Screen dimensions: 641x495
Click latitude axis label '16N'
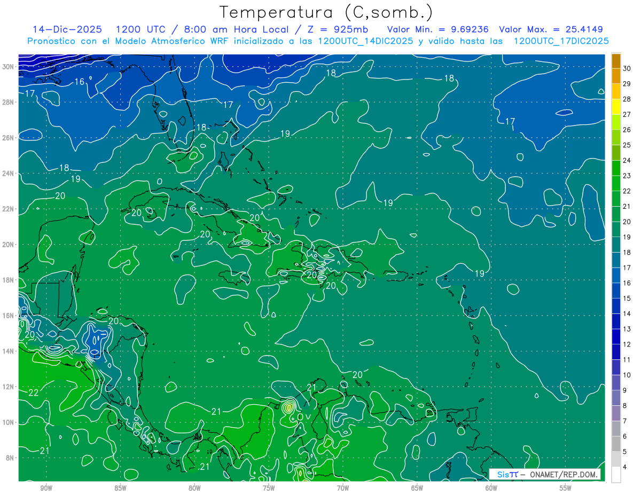tap(9, 316)
